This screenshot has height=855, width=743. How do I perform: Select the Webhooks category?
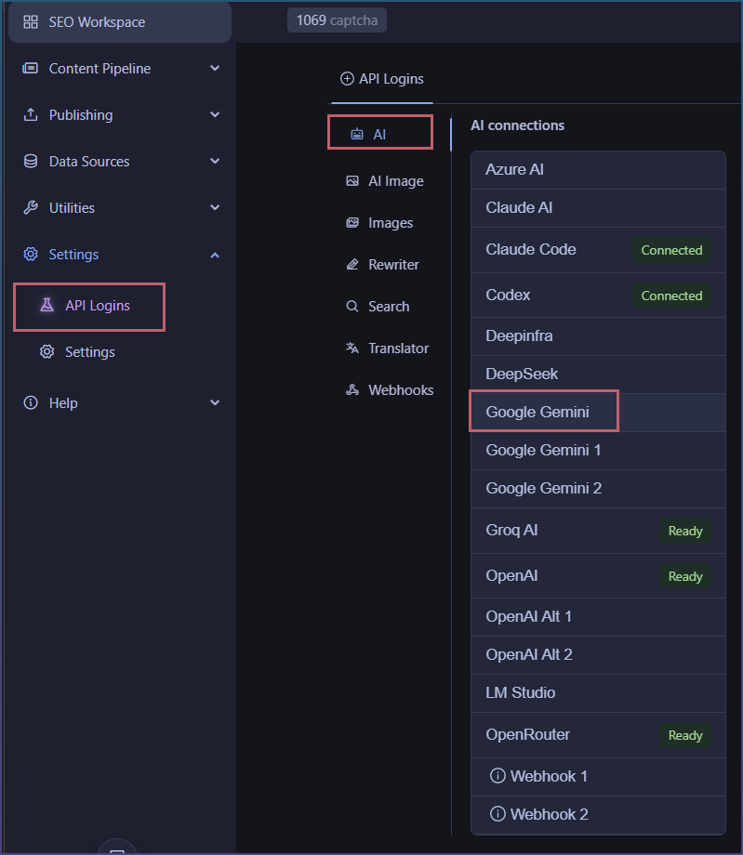(x=390, y=390)
